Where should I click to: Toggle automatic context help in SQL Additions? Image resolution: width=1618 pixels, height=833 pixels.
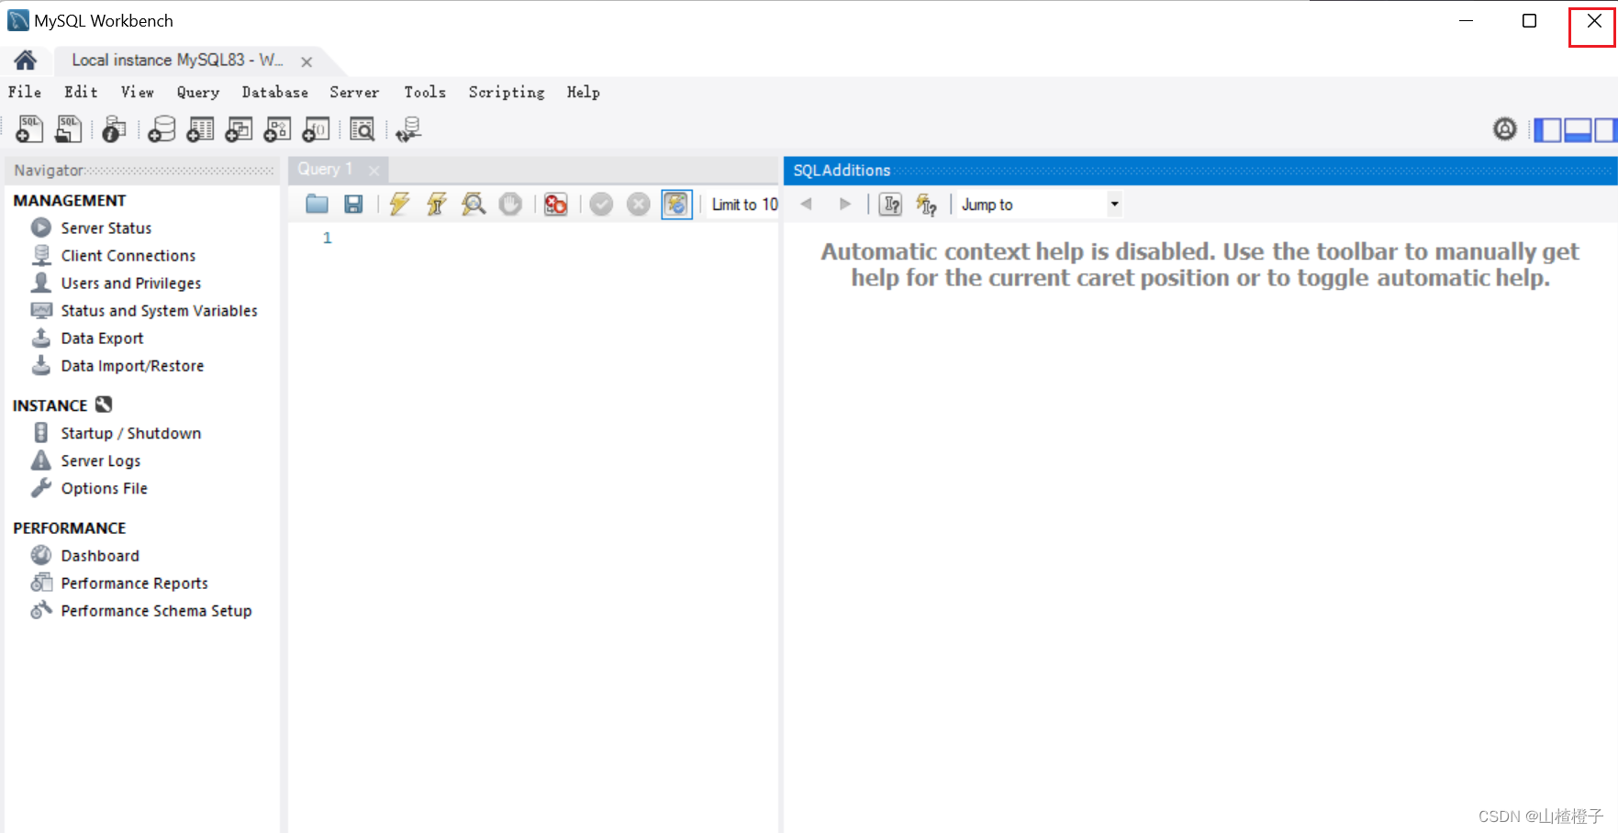[927, 204]
